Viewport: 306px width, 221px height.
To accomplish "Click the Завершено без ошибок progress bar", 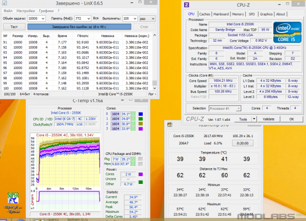I will click(79, 26).
